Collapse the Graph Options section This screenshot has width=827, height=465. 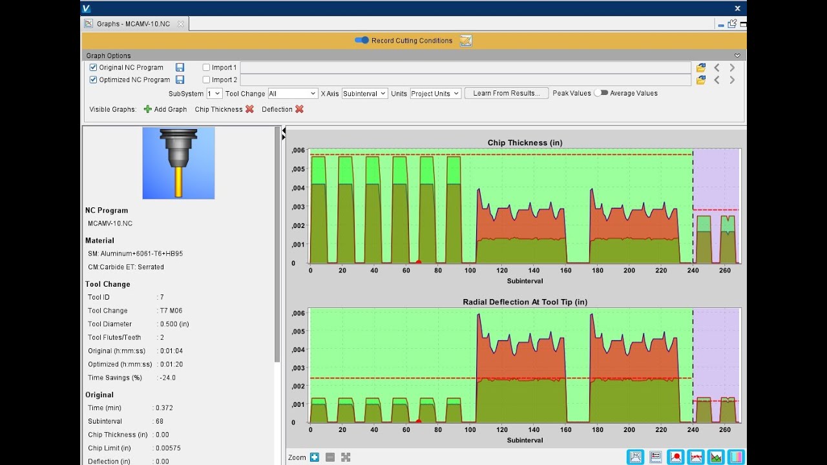[737, 56]
